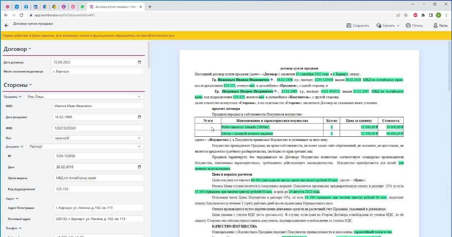Open the ABP ad blocker extension
452x237 pixels.
(x=416, y=15)
